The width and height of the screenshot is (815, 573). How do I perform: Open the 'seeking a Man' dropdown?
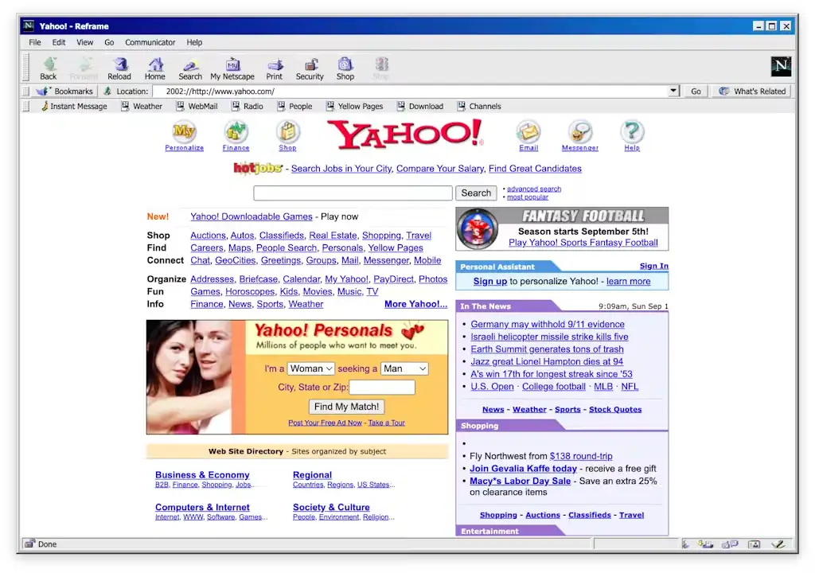[x=404, y=368]
